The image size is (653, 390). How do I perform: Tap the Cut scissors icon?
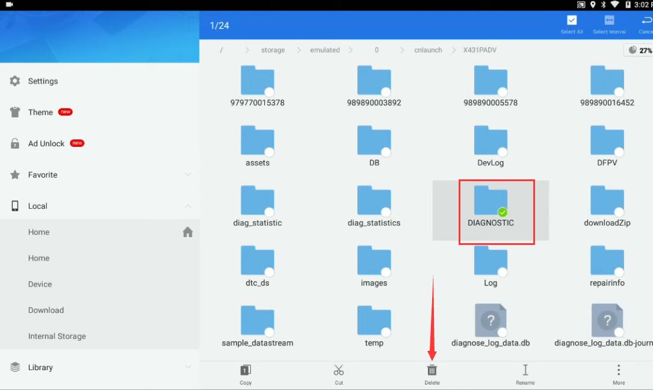click(339, 371)
